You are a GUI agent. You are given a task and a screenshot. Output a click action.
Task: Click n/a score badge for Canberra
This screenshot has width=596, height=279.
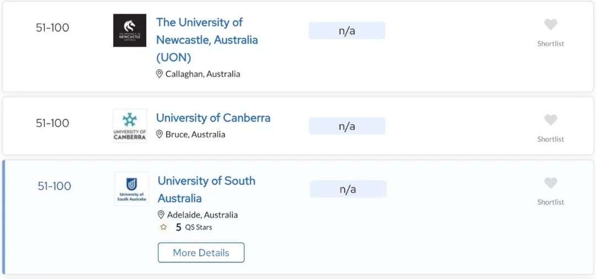tap(347, 126)
